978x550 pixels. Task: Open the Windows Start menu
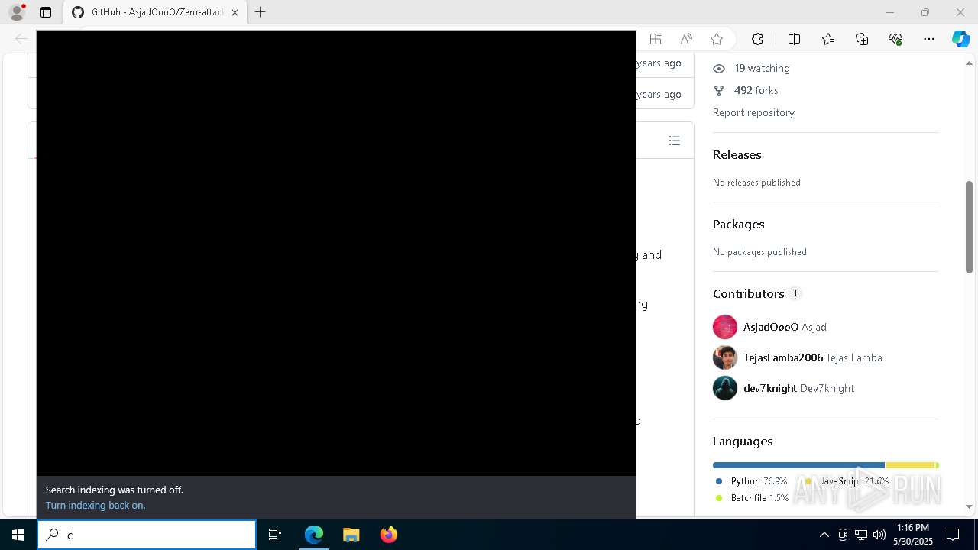tap(18, 535)
